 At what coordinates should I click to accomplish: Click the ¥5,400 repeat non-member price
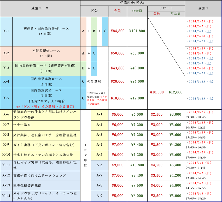point(176,165)
